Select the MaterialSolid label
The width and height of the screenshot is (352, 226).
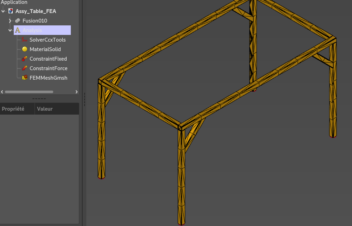pyautogui.click(x=45, y=49)
